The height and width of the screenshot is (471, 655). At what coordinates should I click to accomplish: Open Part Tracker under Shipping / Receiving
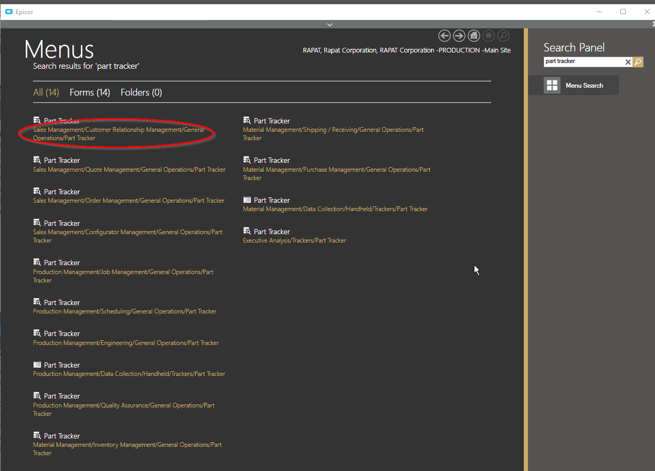tap(272, 121)
